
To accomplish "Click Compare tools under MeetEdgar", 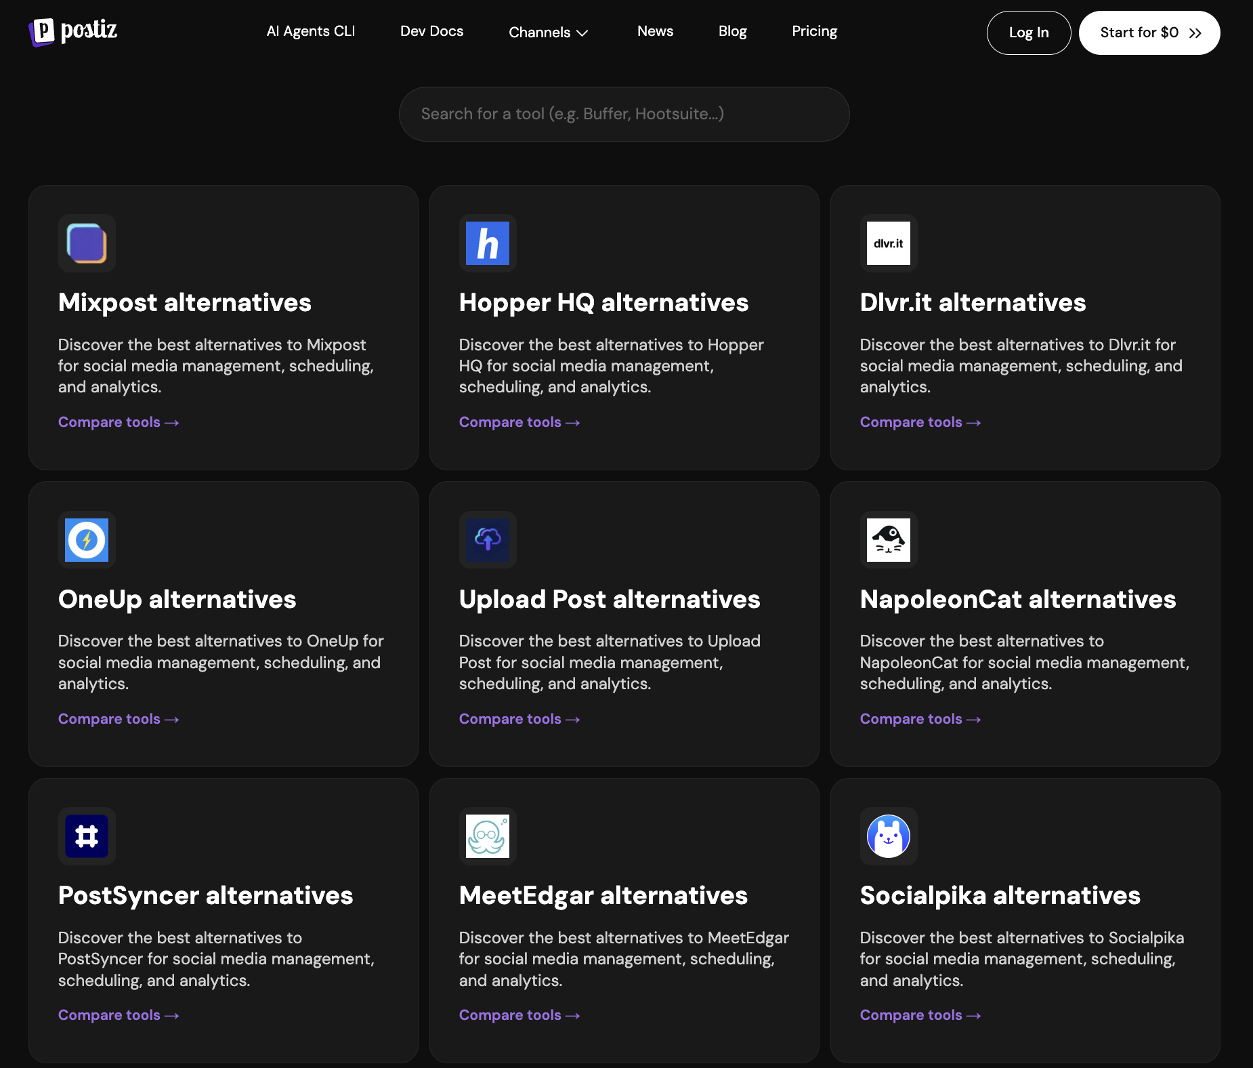I will coord(519,1015).
